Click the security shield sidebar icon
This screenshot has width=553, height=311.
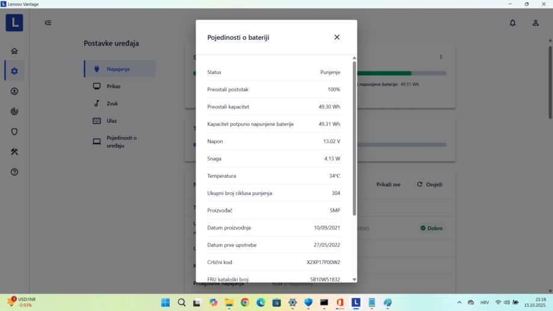click(14, 132)
